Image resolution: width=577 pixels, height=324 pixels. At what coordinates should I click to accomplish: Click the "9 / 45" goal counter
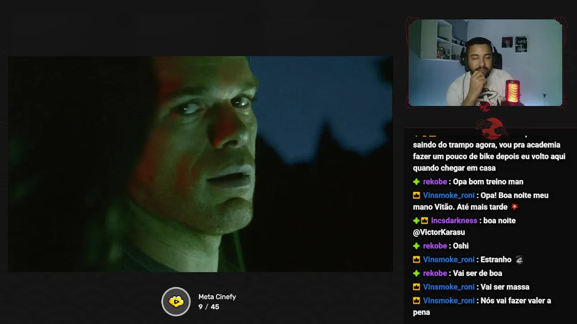[x=209, y=307]
